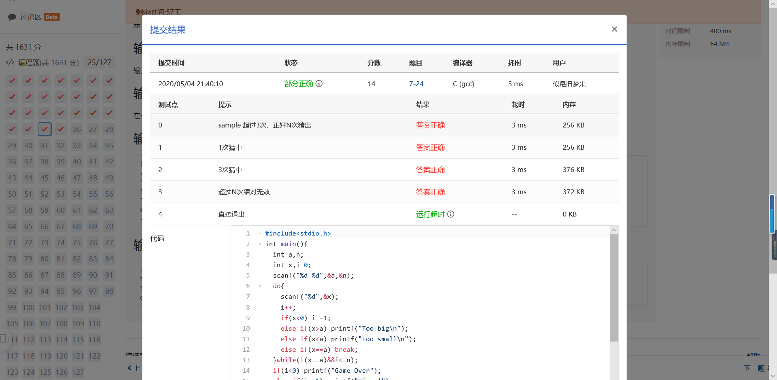Click hint text 超过N次猜对无效

pos(244,192)
